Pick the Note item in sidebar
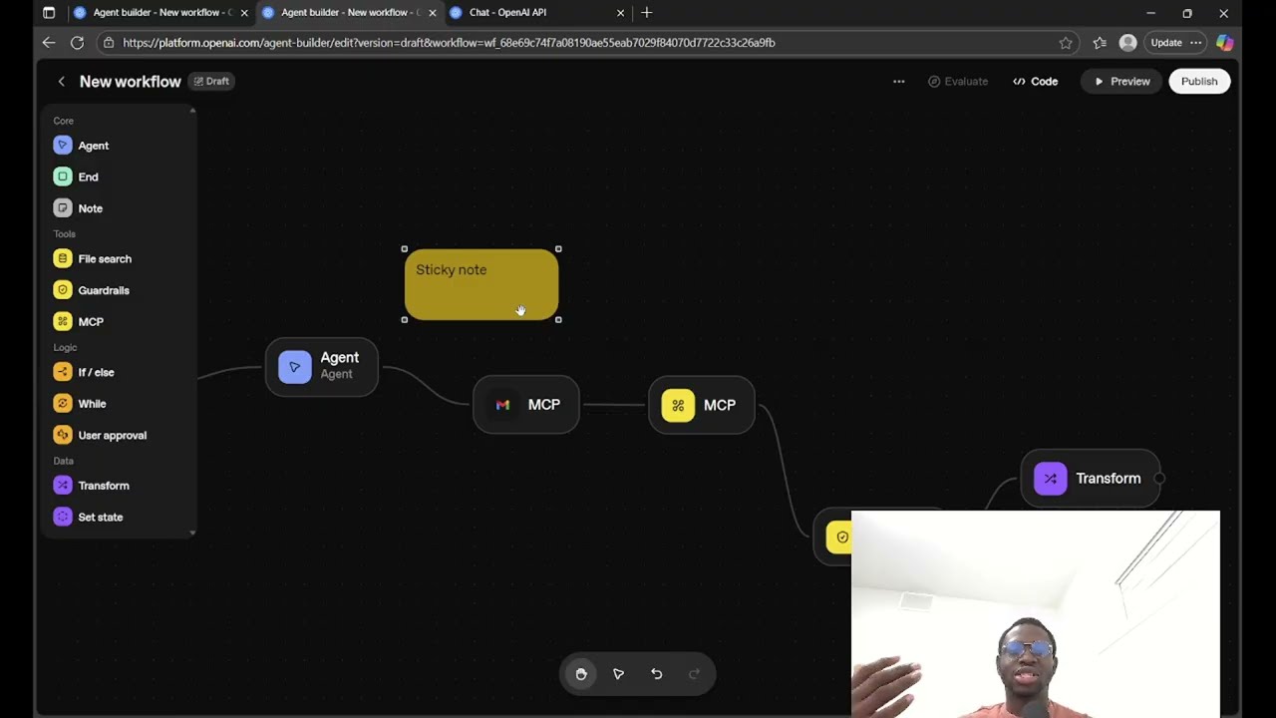 point(90,208)
